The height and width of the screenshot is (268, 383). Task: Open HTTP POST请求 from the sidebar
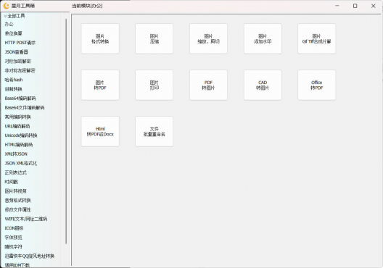20,43
